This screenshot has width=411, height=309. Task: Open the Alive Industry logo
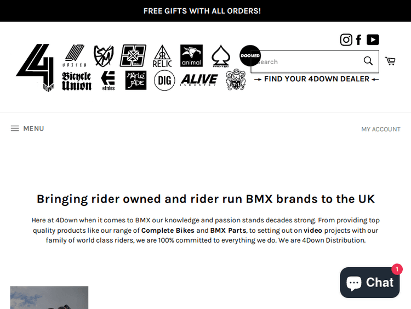[199, 80]
